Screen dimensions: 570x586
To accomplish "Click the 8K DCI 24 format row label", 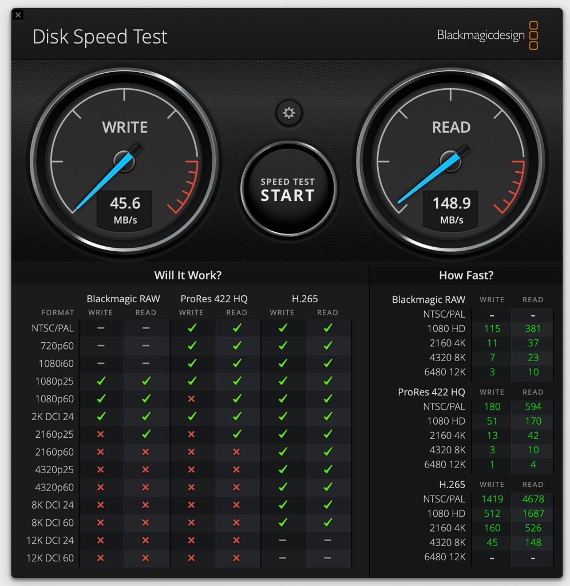I will coord(53,505).
